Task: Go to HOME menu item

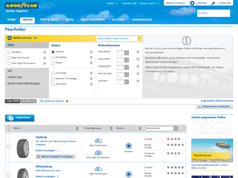Action: (11, 20)
